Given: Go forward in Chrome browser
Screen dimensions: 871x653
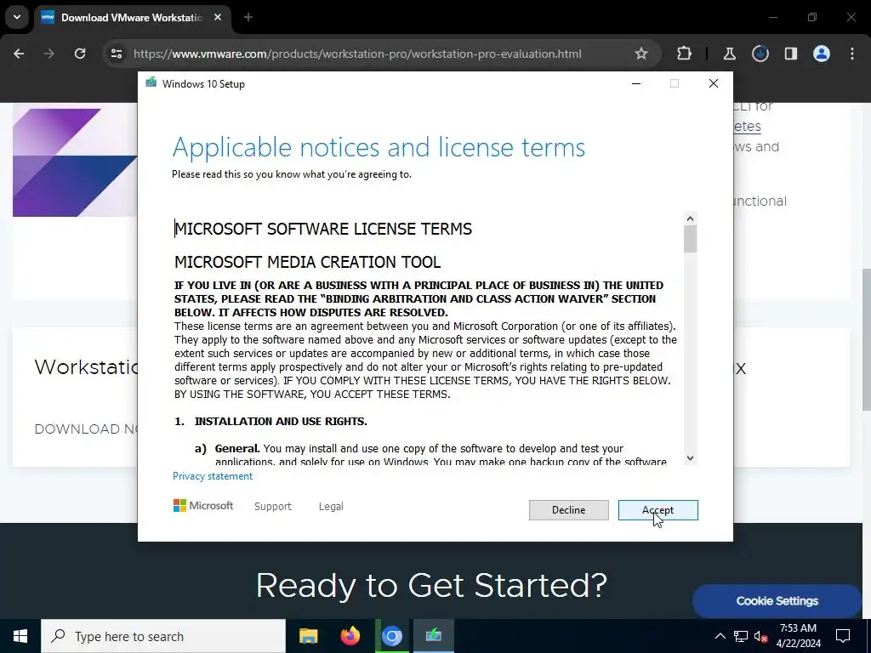Looking at the screenshot, I should tap(48, 54).
